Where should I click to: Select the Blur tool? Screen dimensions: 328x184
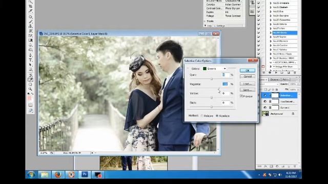(31, 45)
